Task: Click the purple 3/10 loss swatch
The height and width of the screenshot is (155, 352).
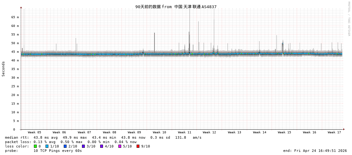Action: pos(83,146)
